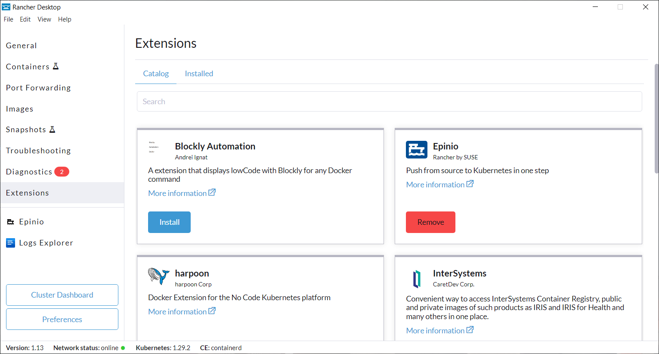The width and height of the screenshot is (659, 354).
Task: Click the InterSystems extension title
Action: pyautogui.click(x=460, y=273)
